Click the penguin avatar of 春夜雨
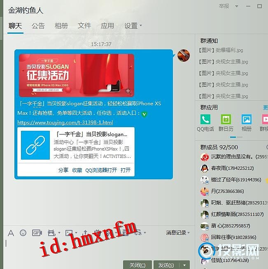This screenshot has height=269, width=268. 205,168
